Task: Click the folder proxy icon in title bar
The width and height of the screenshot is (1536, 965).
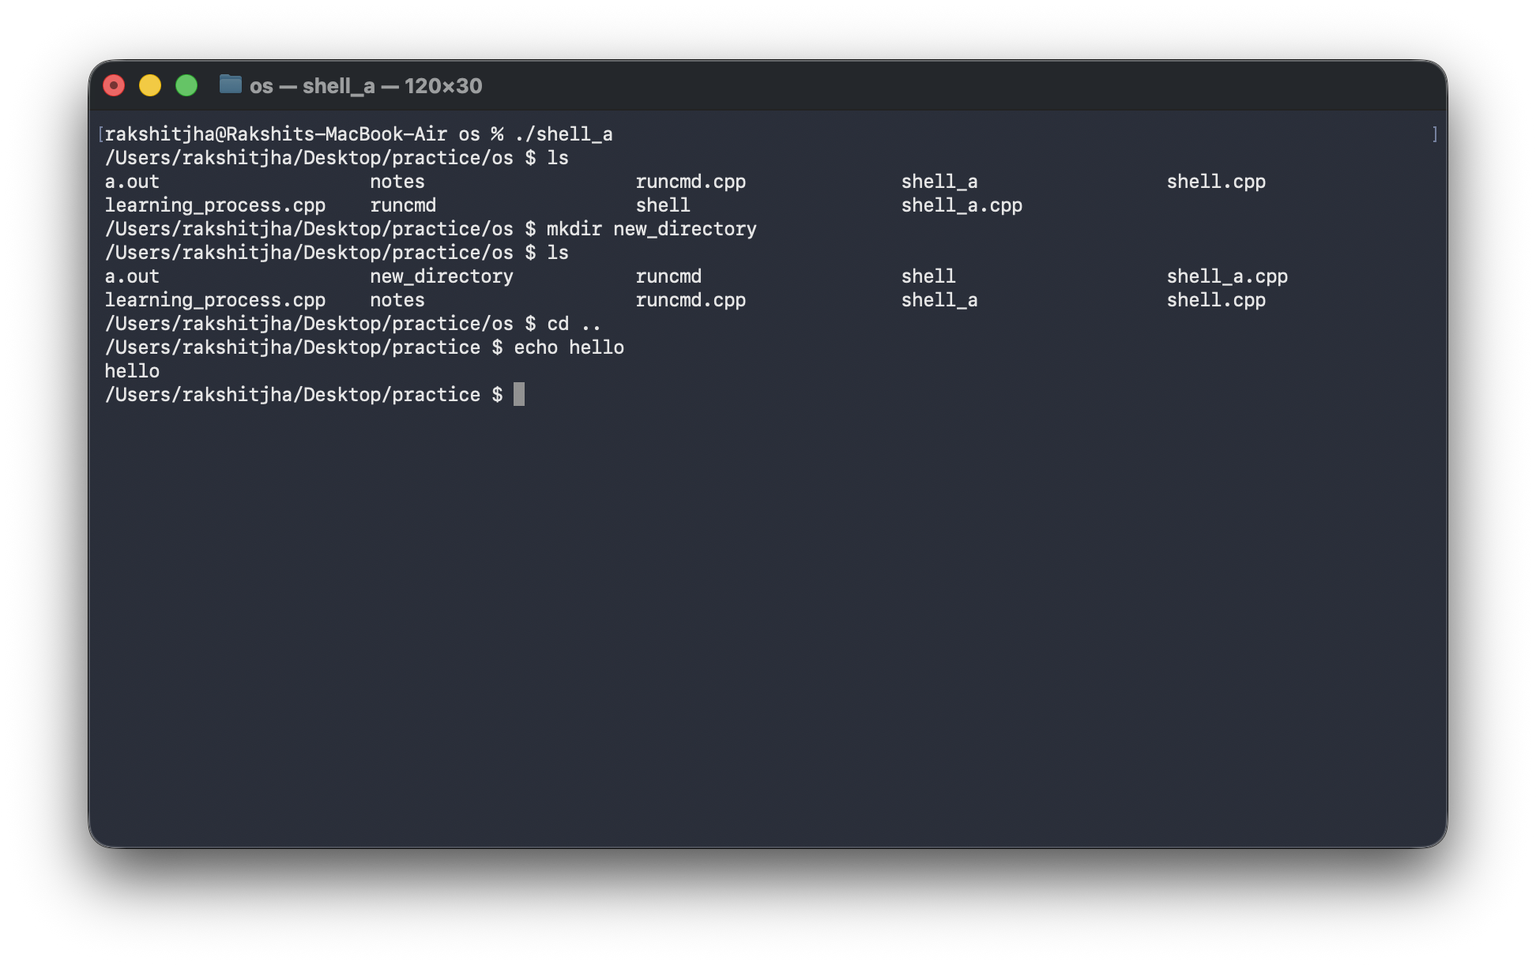Action: [x=230, y=84]
